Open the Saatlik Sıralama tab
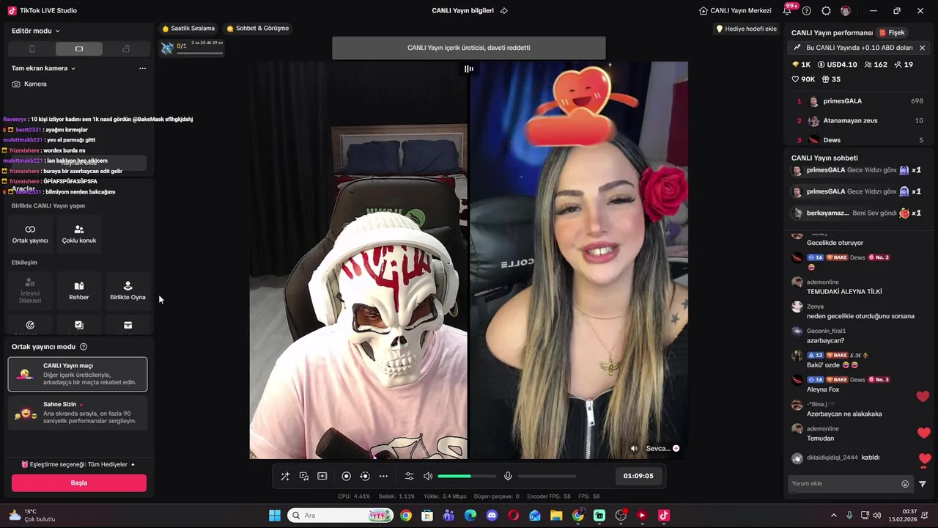938x528 pixels. pos(188,29)
